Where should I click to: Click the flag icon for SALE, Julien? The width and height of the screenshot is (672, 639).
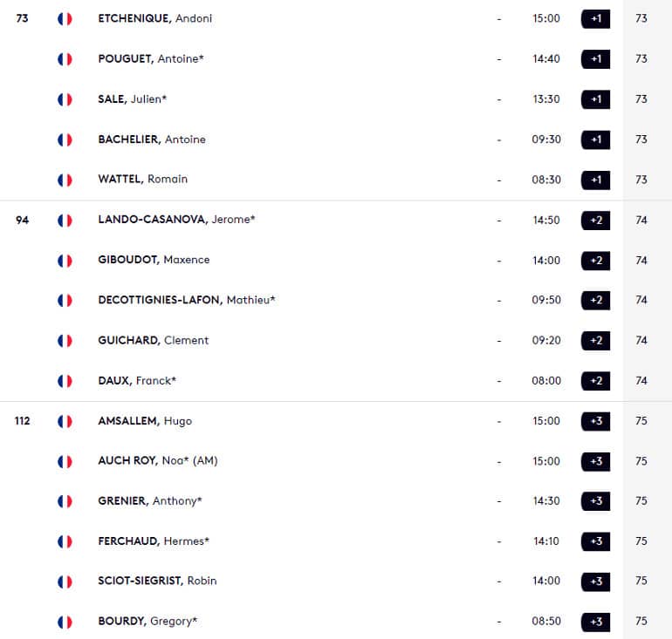tap(65, 99)
